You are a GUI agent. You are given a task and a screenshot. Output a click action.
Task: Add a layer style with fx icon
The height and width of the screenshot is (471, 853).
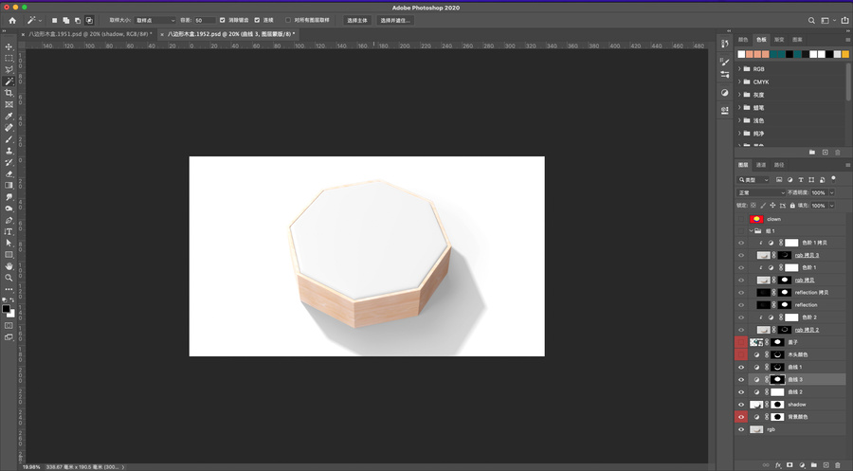click(x=778, y=465)
